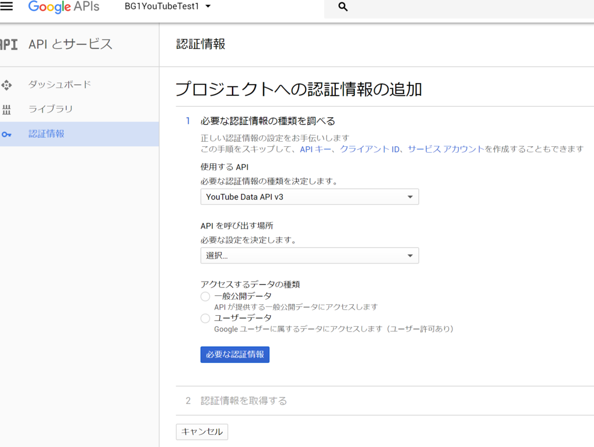Click the ライブラリ library icon
Viewport: 594px width, 447px height.
[6, 110]
